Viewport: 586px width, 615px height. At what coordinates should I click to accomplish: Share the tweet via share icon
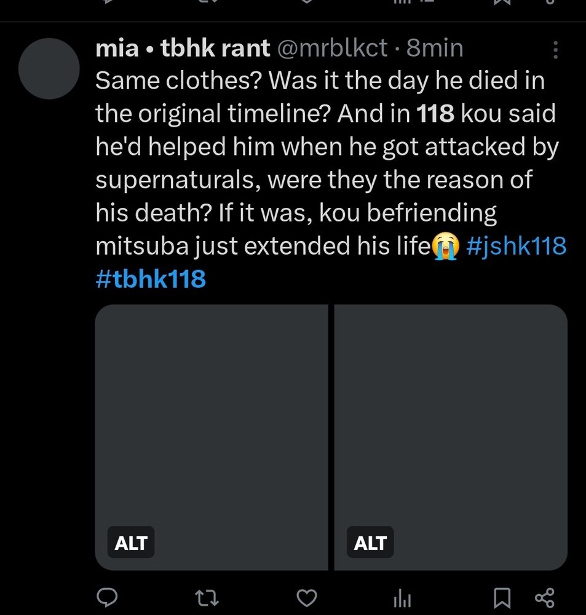tap(545, 598)
